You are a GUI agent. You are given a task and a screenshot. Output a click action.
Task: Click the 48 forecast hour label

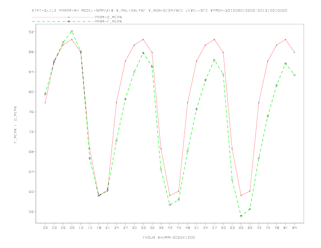pyautogui.click(x=188, y=228)
